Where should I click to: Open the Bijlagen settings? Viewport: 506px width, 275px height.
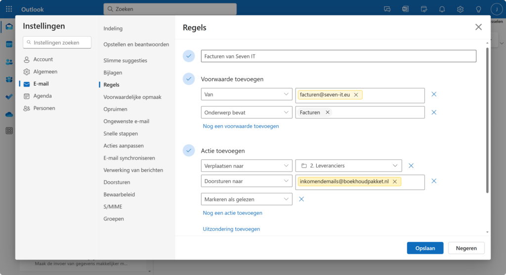click(x=113, y=73)
